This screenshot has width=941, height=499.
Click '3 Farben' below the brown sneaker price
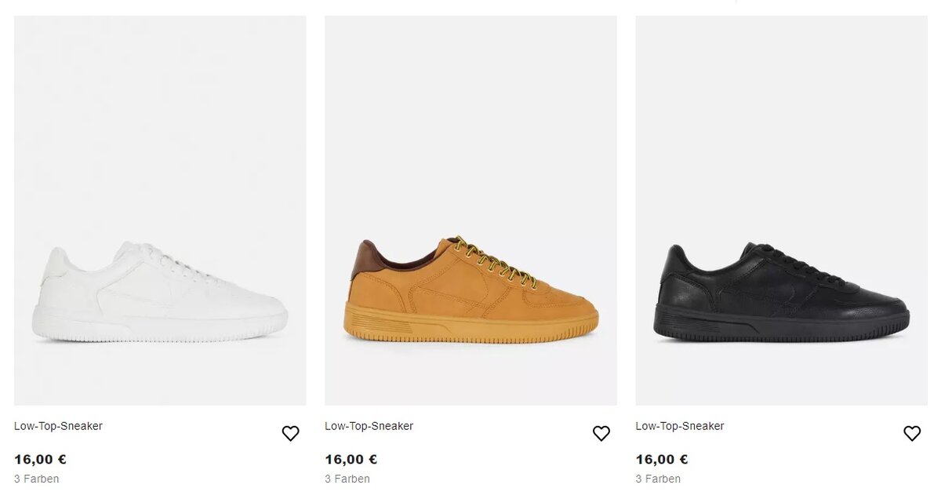click(x=347, y=478)
